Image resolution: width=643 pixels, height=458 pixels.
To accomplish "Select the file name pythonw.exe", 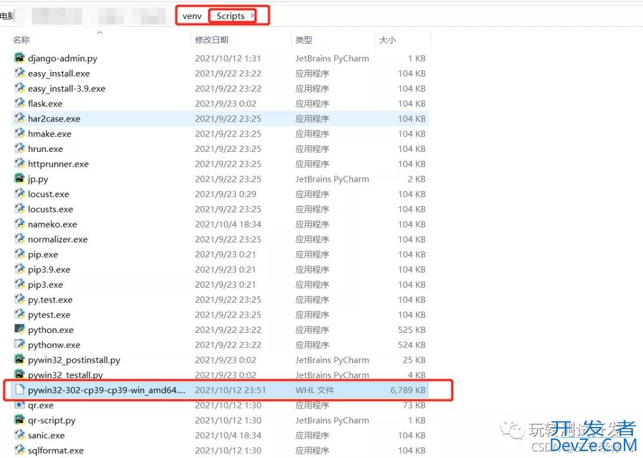I will pyautogui.click(x=54, y=345).
